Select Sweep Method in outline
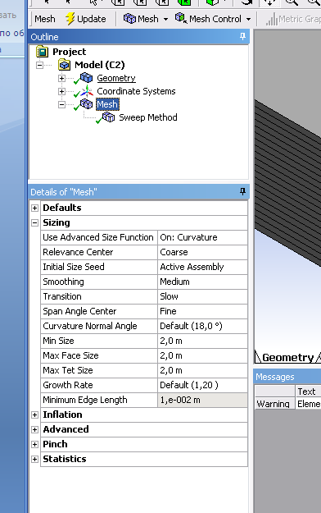The image size is (321, 513). 148,117
